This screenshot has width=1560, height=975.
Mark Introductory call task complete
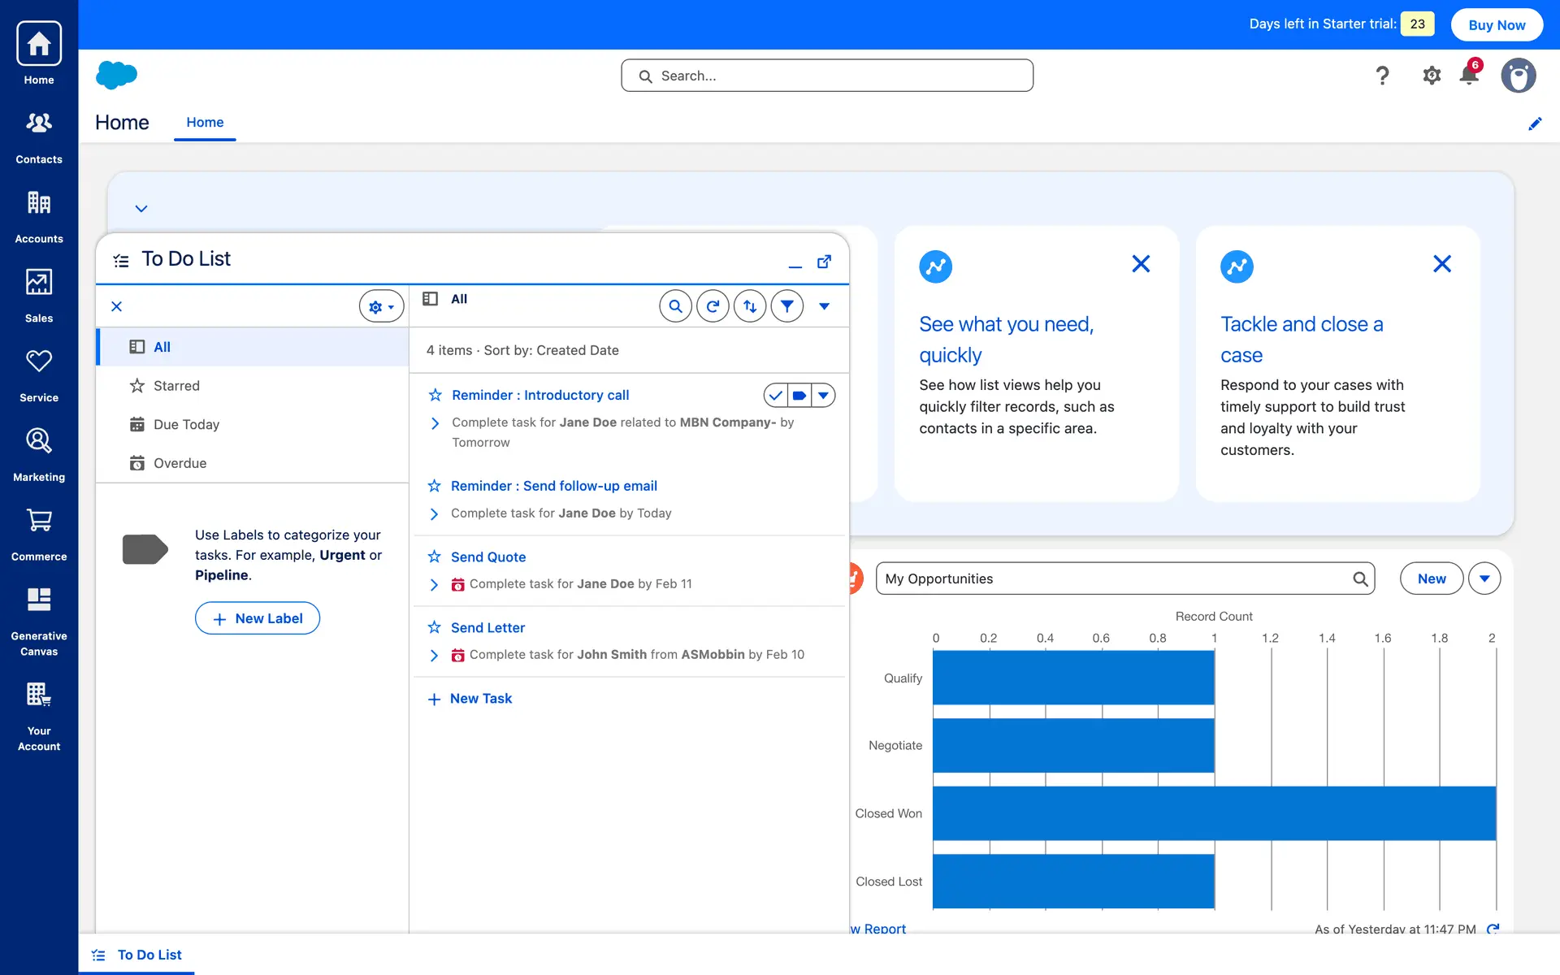776,396
